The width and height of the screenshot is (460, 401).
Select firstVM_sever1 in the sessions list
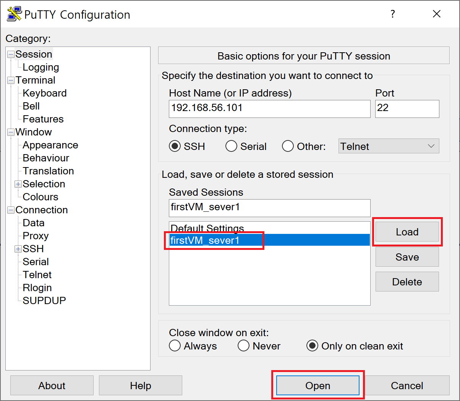[269, 240]
